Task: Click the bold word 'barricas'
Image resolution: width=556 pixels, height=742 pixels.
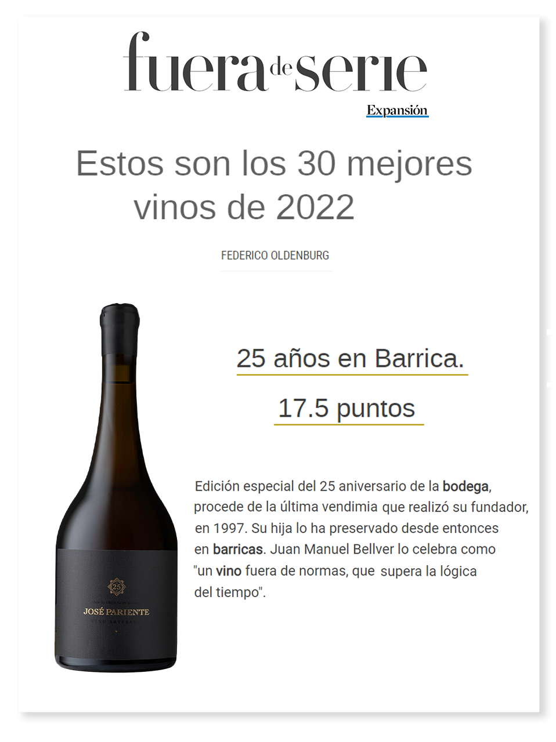Action: click(x=237, y=549)
